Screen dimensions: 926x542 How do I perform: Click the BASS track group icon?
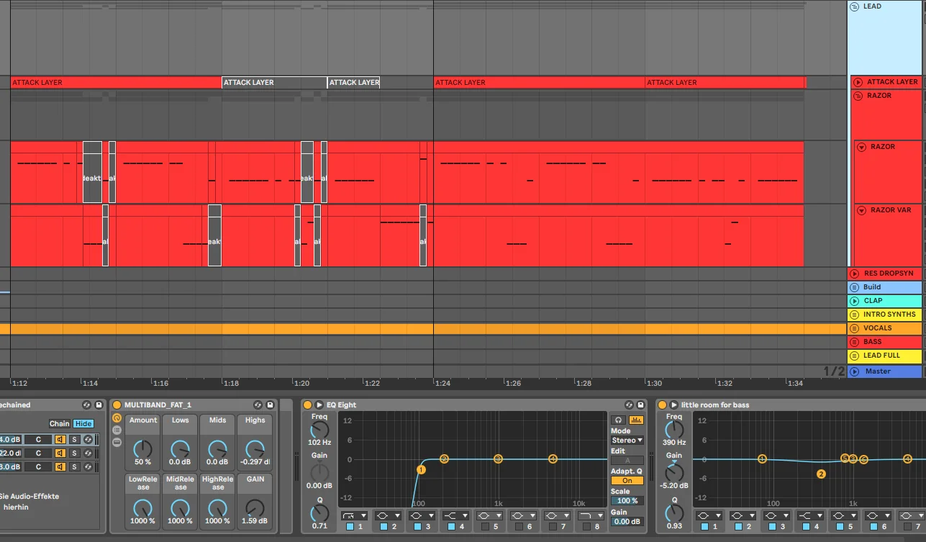(x=854, y=342)
